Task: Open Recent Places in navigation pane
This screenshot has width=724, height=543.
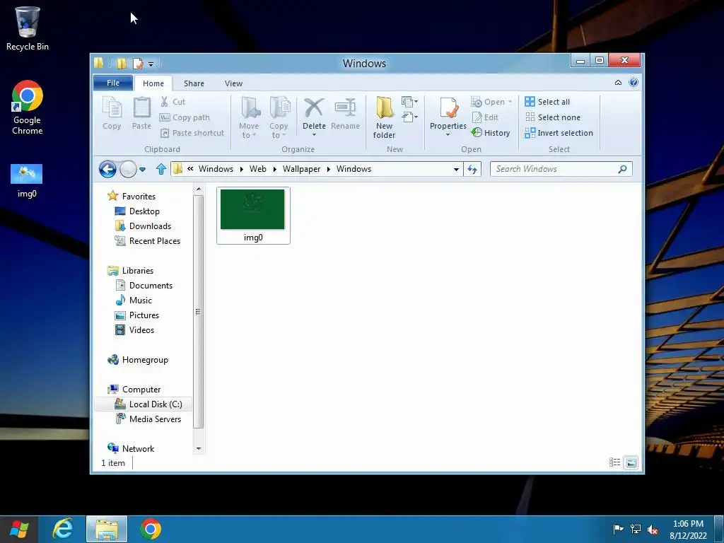Action: 148,241
